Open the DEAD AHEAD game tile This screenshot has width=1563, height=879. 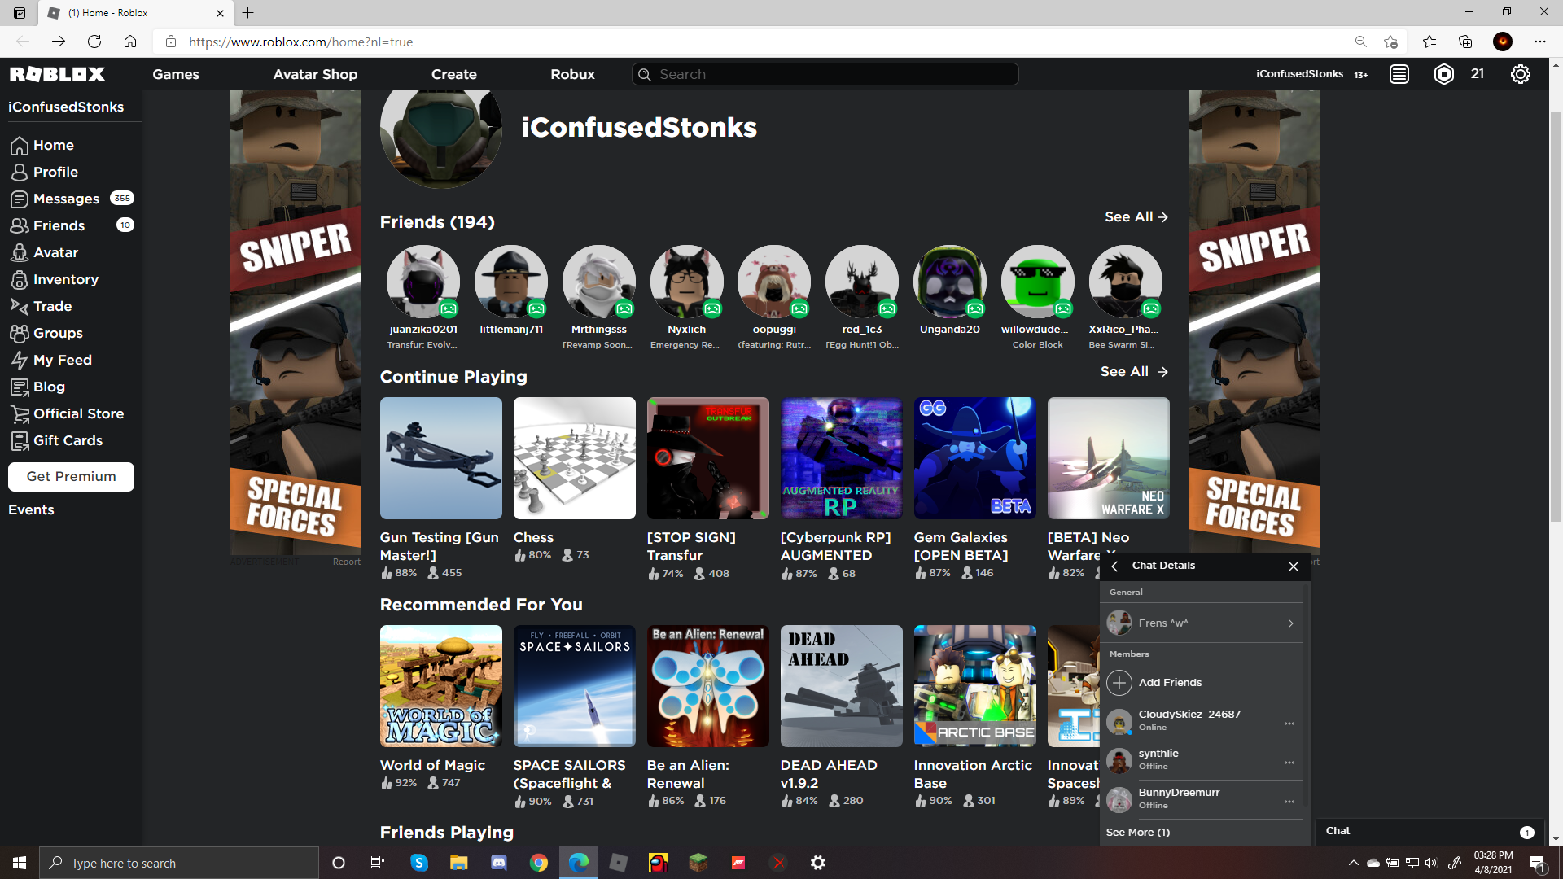(x=842, y=686)
